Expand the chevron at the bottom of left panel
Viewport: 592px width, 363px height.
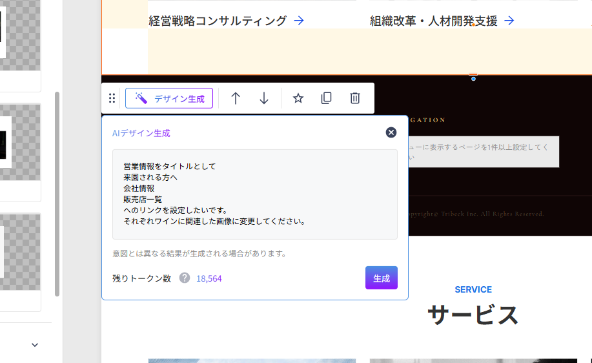[35, 345]
